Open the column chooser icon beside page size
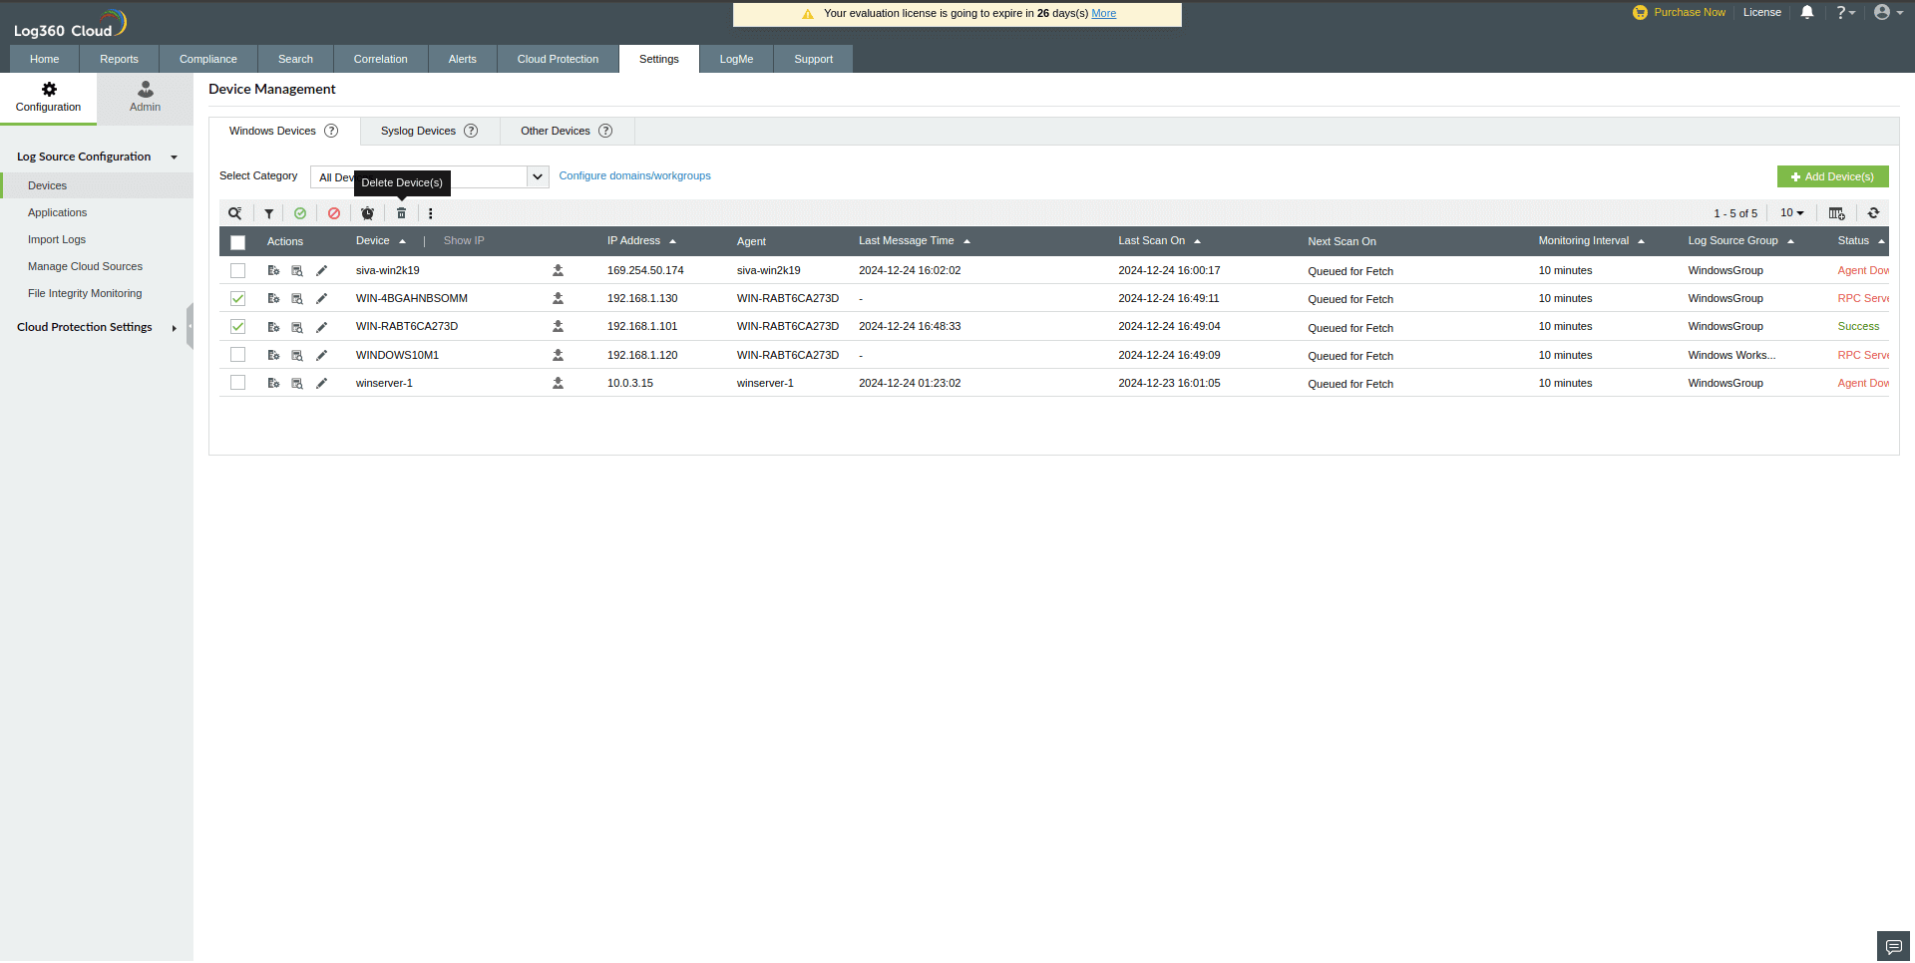The width and height of the screenshot is (1915, 963). [1836, 212]
